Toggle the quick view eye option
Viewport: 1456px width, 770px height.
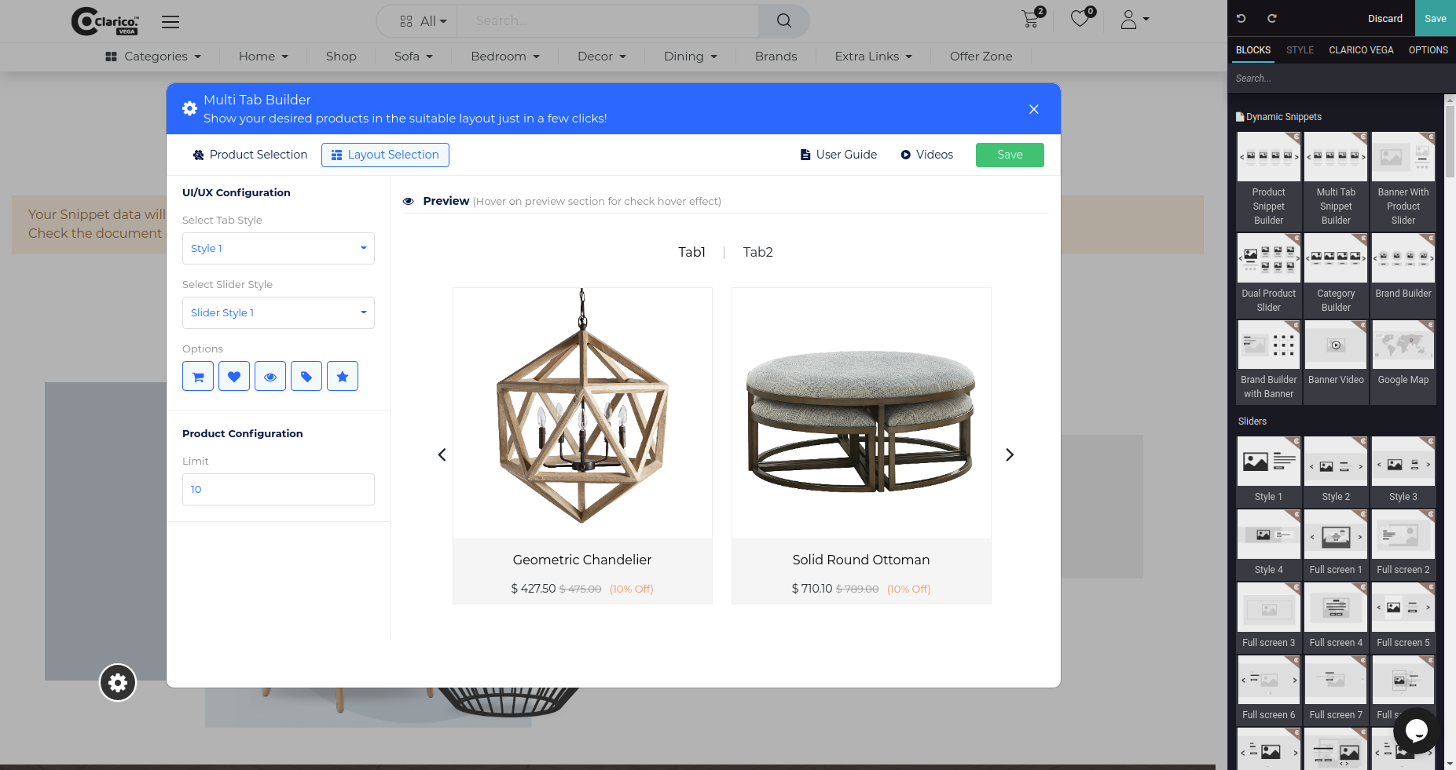coord(270,376)
